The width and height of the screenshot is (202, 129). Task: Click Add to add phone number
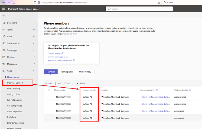(48, 84)
